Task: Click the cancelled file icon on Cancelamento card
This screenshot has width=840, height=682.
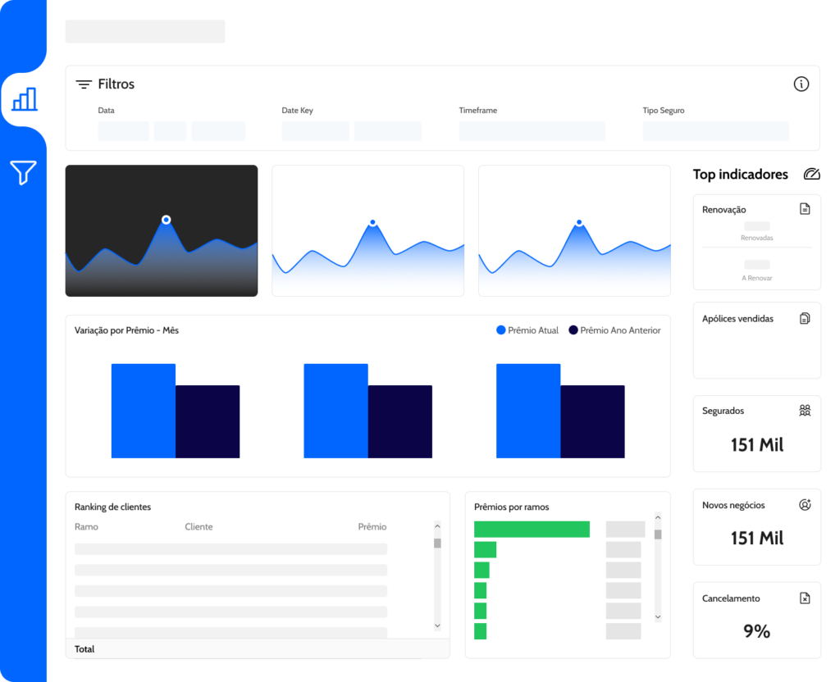Action: click(x=805, y=598)
